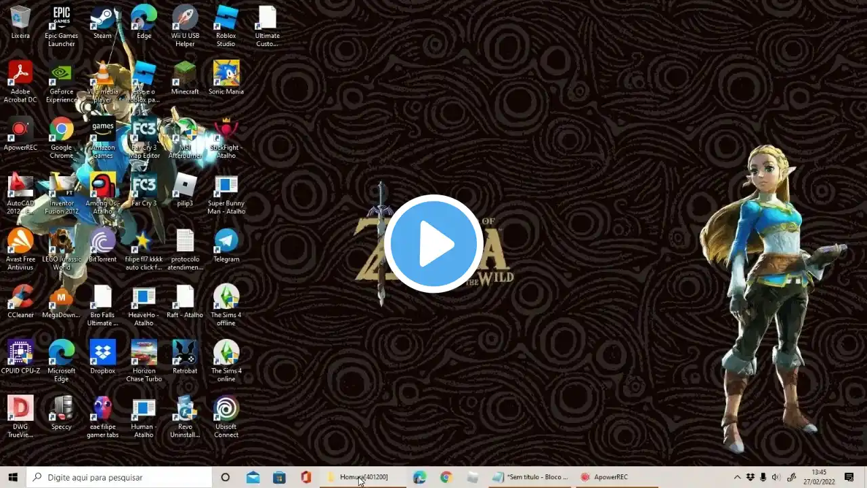
Task: Select the Revo Uninstaller shortcut
Action: (185, 417)
